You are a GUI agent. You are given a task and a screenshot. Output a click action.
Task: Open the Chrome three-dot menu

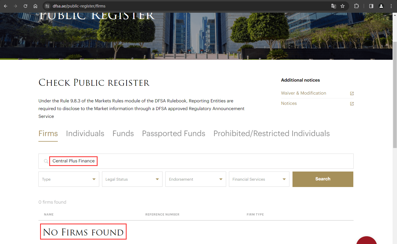(391, 6)
